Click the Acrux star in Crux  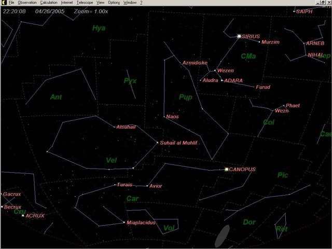tap(23, 215)
